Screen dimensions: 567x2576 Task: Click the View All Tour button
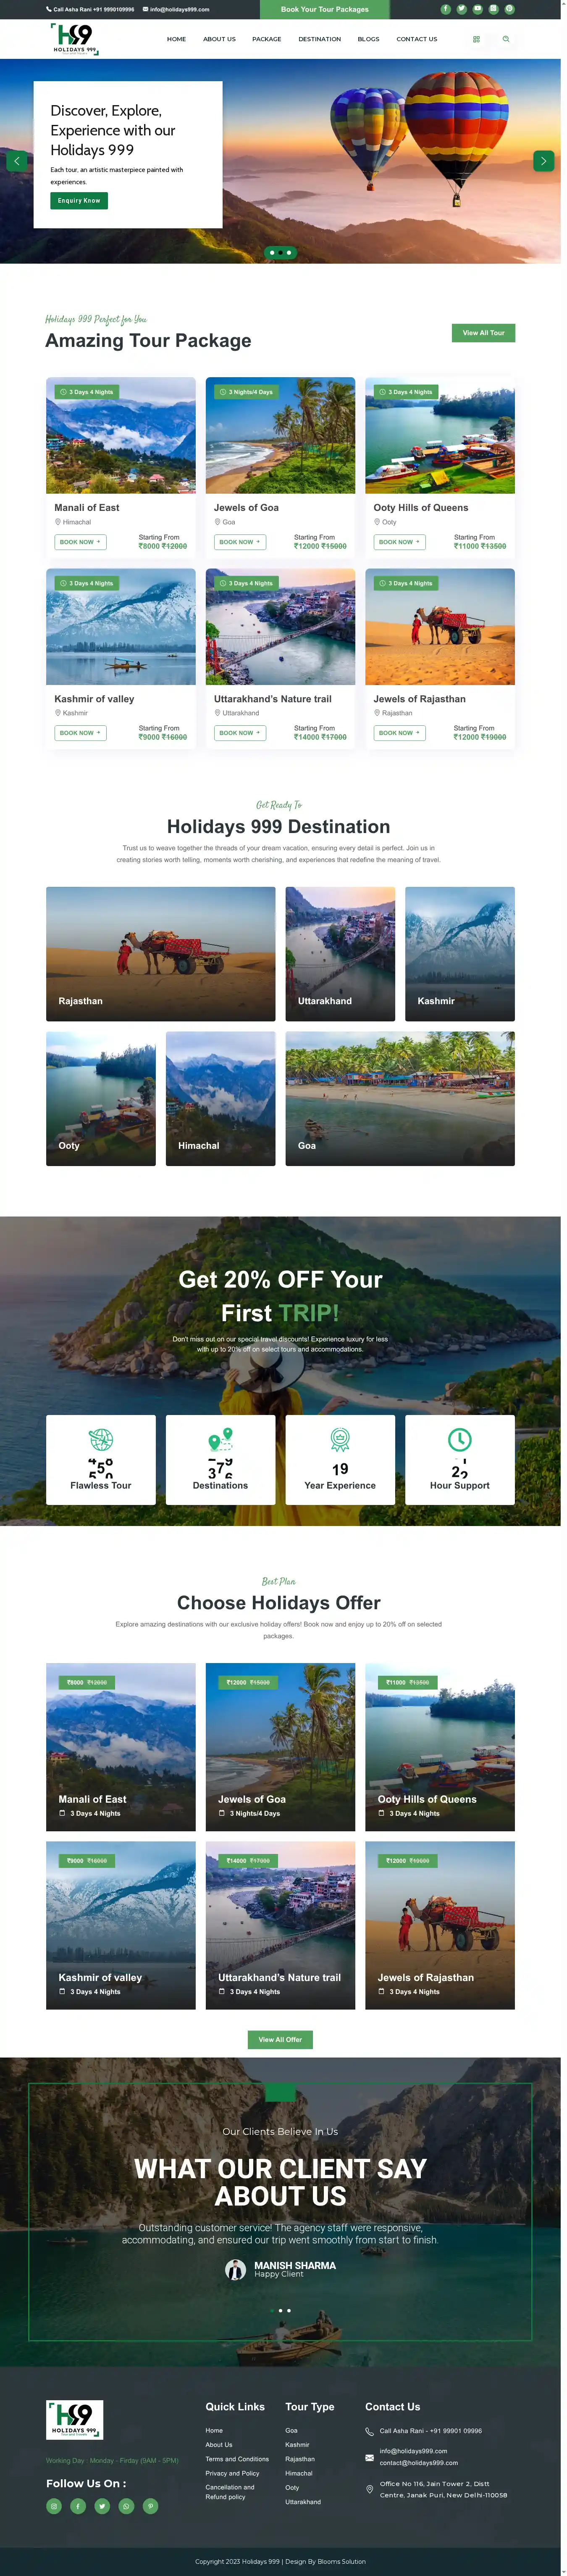[483, 333]
